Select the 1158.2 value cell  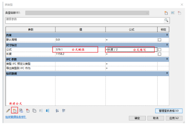click(80, 54)
